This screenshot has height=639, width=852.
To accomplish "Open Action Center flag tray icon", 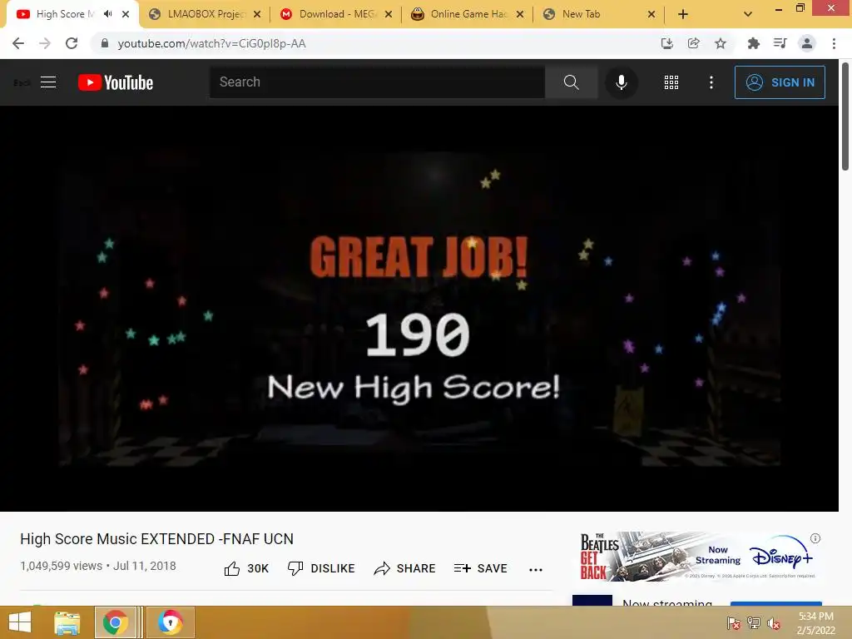I will pos(733,623).
